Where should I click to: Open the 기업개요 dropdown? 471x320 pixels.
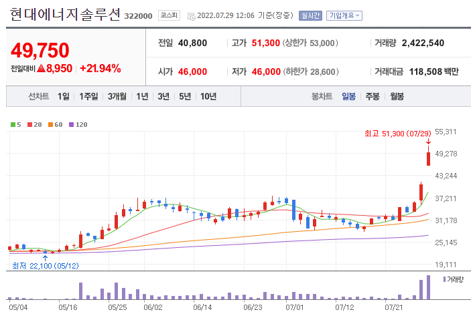point(344,15)
